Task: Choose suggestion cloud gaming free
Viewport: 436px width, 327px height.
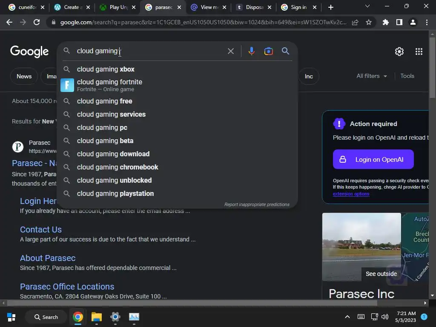Action: [x=178, y=101]
